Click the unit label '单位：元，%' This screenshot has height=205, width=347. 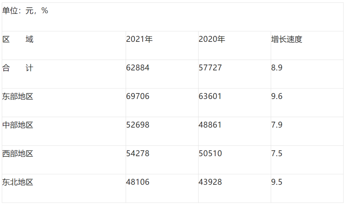click(25, 11)
